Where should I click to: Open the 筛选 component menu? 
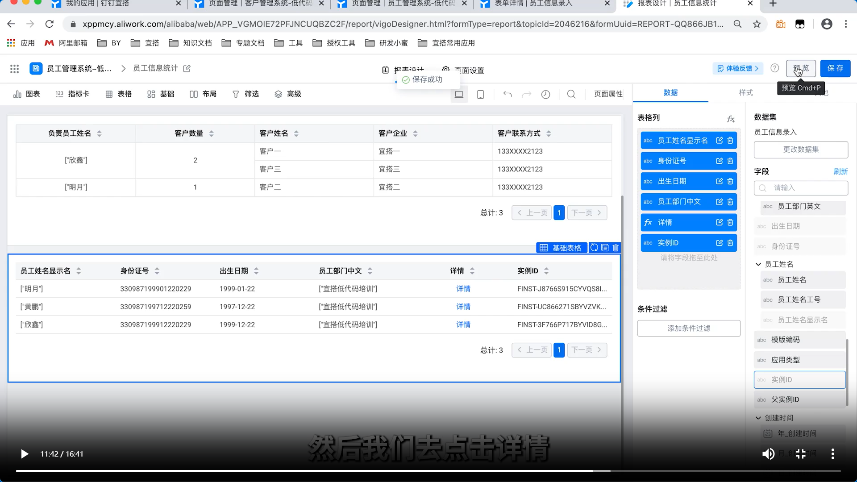(x=245, y=94)
